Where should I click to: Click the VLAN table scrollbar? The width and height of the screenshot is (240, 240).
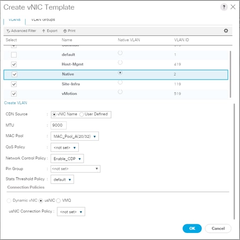[231, 74]
